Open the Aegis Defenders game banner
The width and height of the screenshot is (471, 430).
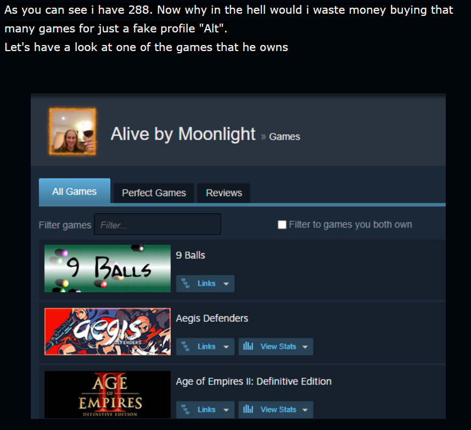[x=108, y=332]
